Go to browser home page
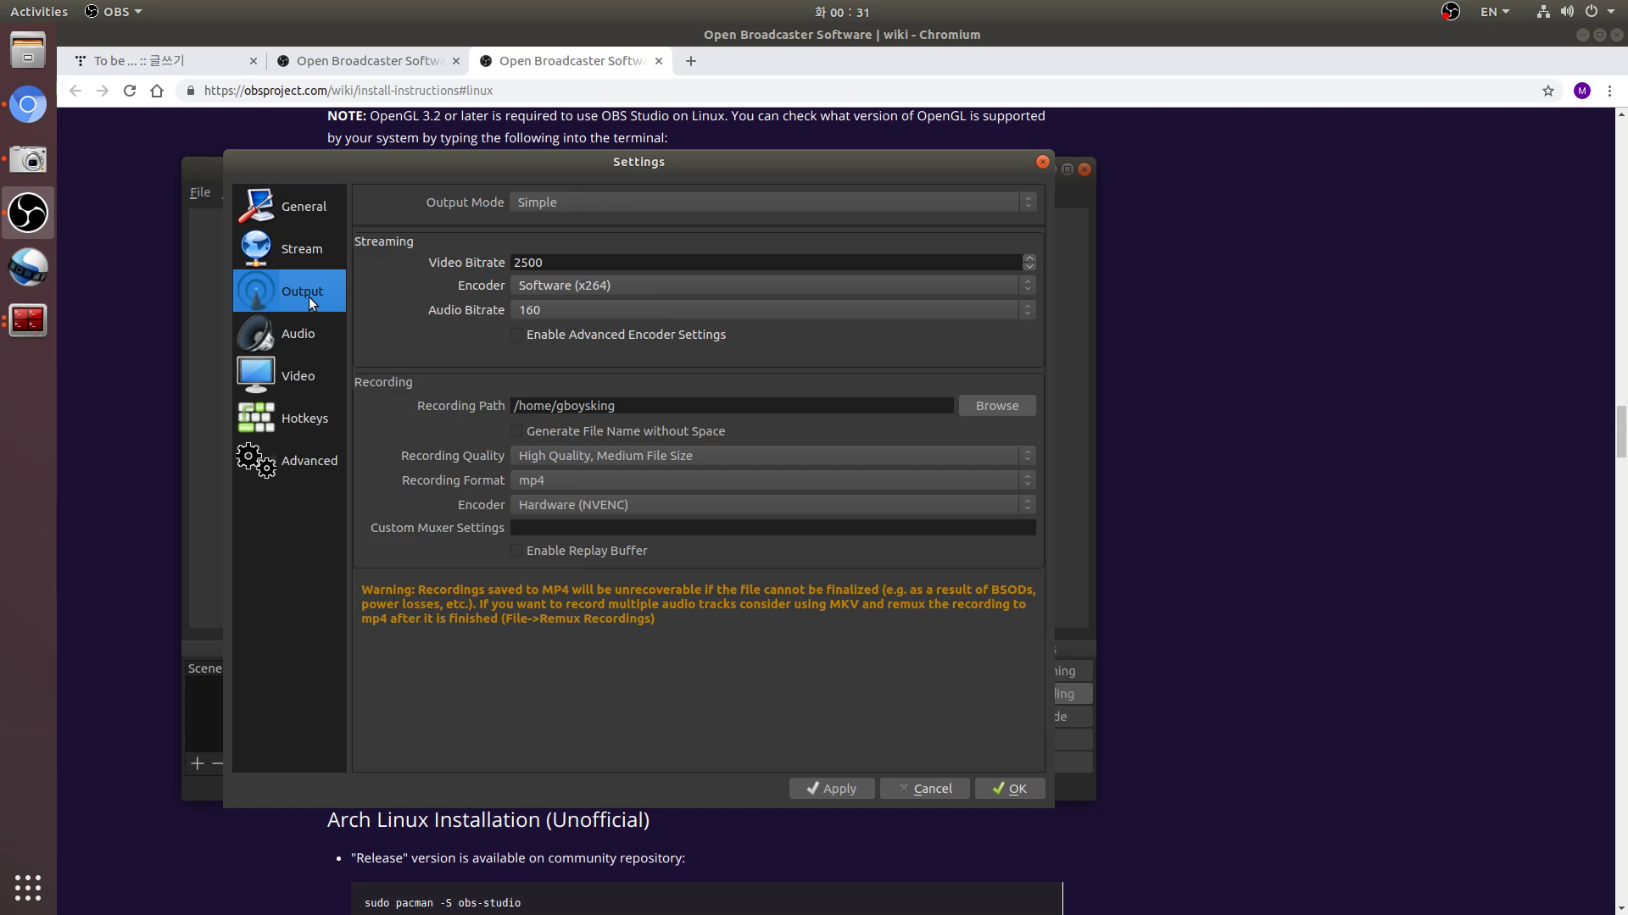This screenshot has height=915, width=1628. (x=157, y=91)
